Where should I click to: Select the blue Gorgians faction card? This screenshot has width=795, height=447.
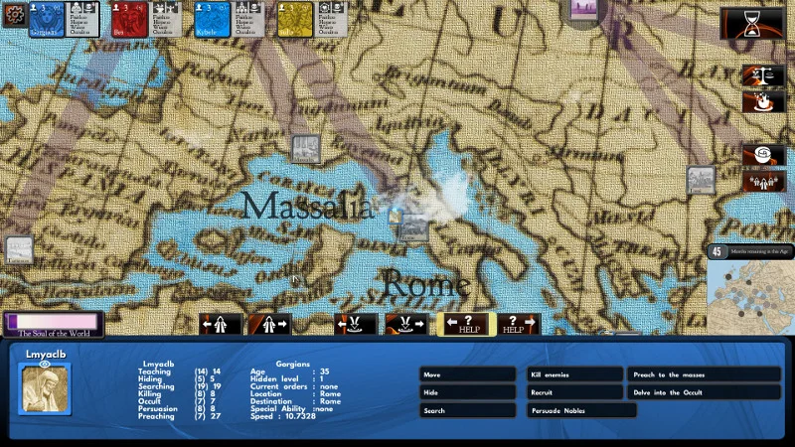click(x=47, y=19)
